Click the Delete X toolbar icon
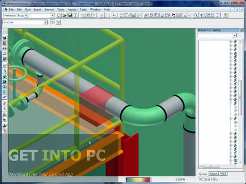Image resolution: width=246 pixels, height=184 pixels. click(x=94, y=15)
